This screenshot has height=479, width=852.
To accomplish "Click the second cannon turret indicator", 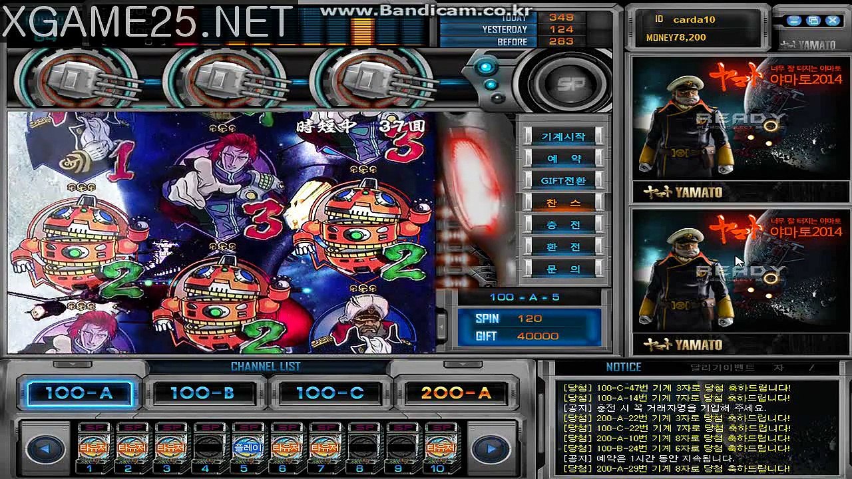I will click(226, 81).
